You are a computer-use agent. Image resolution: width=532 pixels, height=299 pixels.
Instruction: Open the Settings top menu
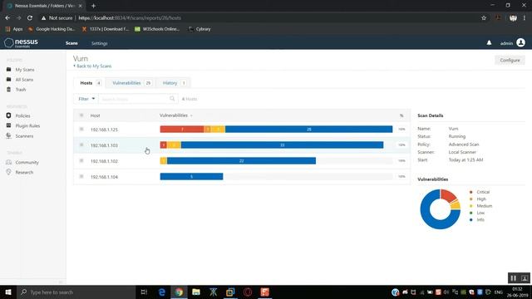click(100, 43)
